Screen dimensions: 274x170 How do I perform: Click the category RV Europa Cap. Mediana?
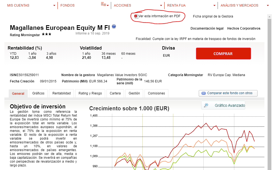click(226, 75)
